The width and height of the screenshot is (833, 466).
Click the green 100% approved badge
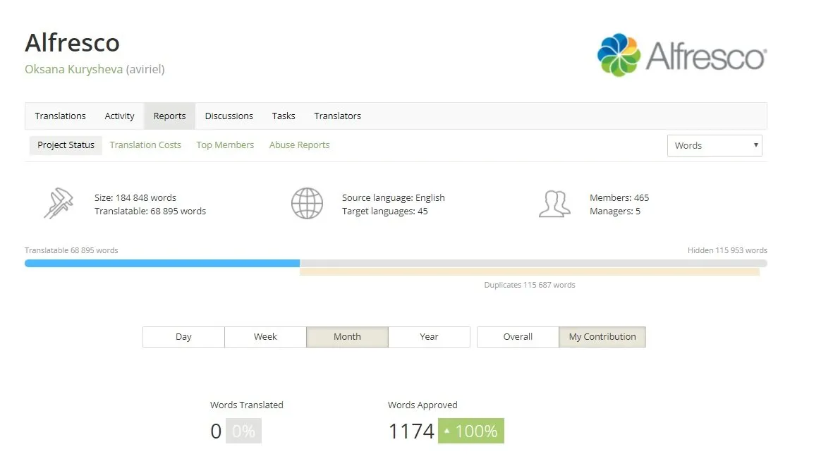pyautogui.click(x=471, y=431)
